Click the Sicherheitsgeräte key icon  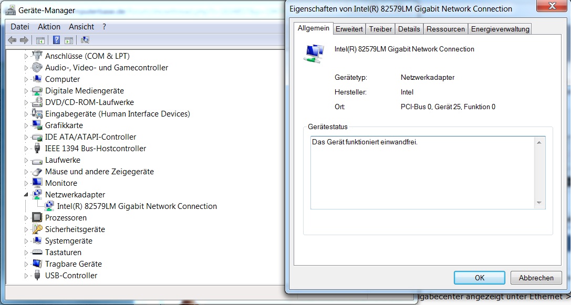coord(37,229)
